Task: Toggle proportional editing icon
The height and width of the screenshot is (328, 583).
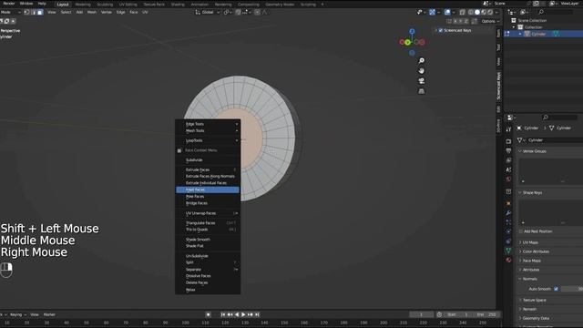Action: (x=257, y=12)
